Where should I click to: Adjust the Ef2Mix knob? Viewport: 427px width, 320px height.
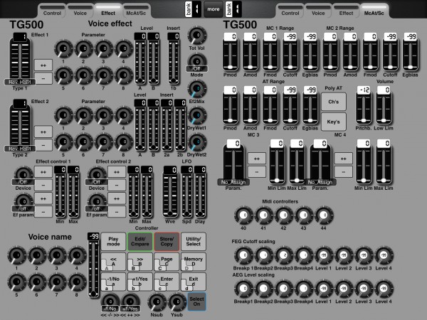click(x=197, y=89)
